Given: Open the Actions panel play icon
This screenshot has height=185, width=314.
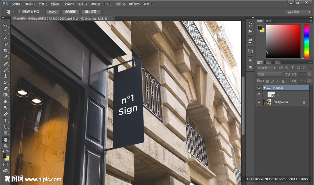Looking at the screenshot, I should [250, 31].
